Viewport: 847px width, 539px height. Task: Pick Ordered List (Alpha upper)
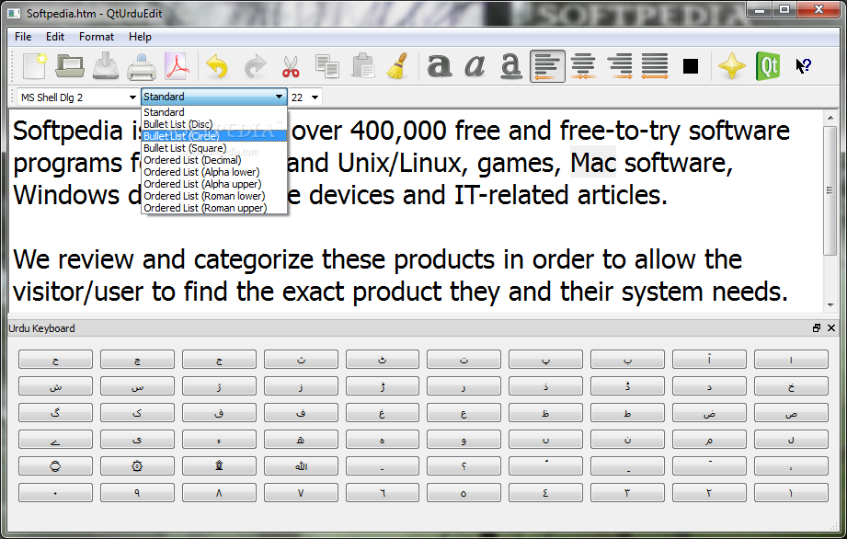coord(214,184)
